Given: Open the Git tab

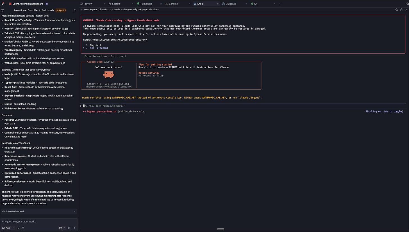Looking at the screenshot, I should [x=256, y=4].
